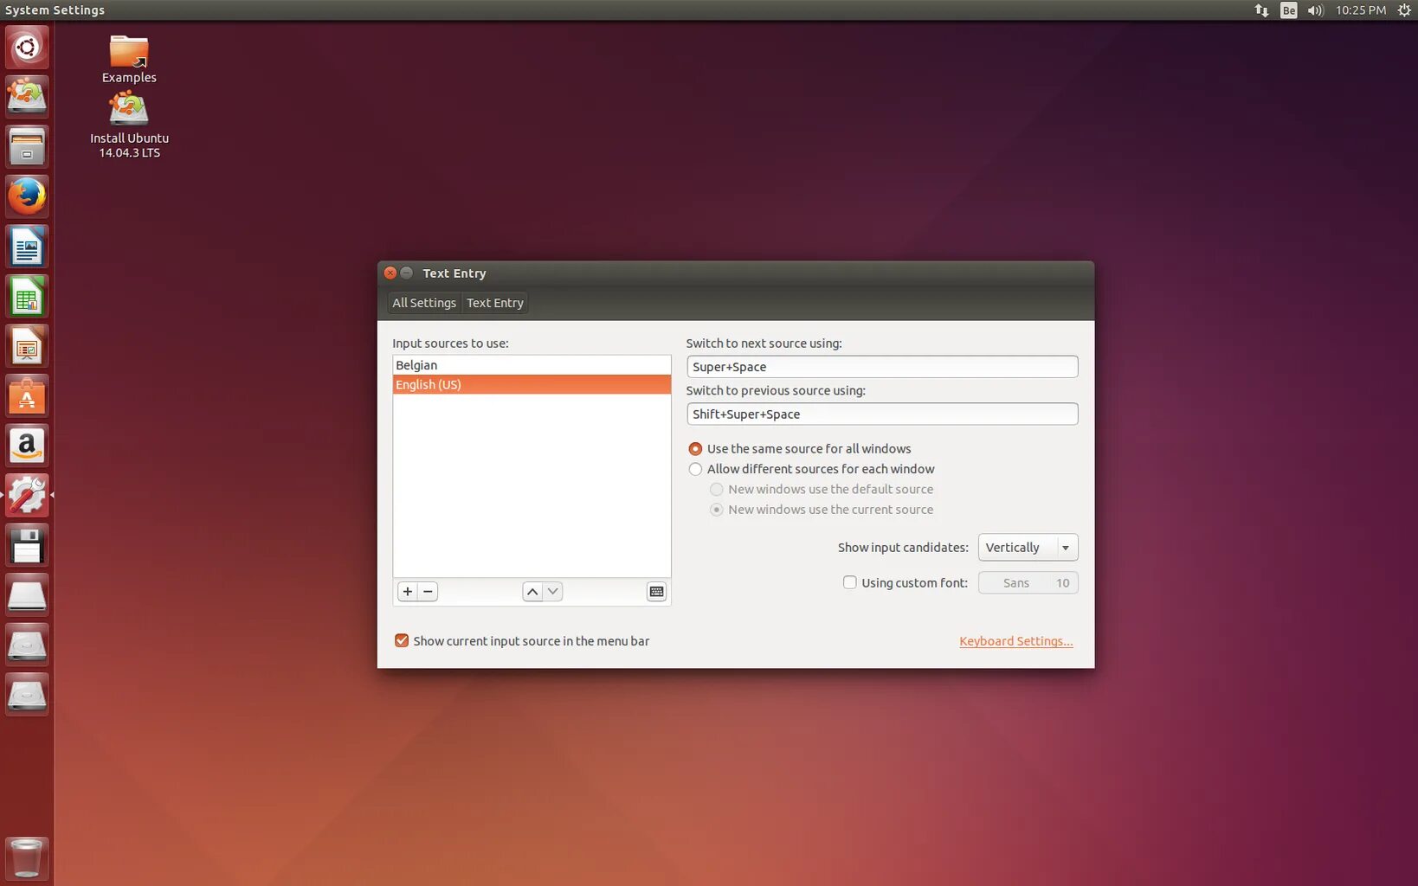1418x886 pixels.
Task: Open the floppy disk device icon
Action: pos(27,546)
